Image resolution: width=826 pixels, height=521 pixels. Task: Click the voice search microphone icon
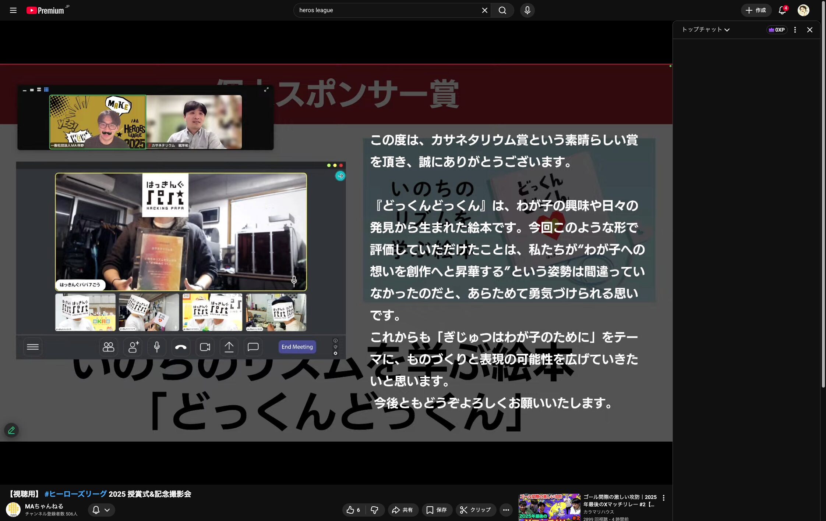(527, 10)
